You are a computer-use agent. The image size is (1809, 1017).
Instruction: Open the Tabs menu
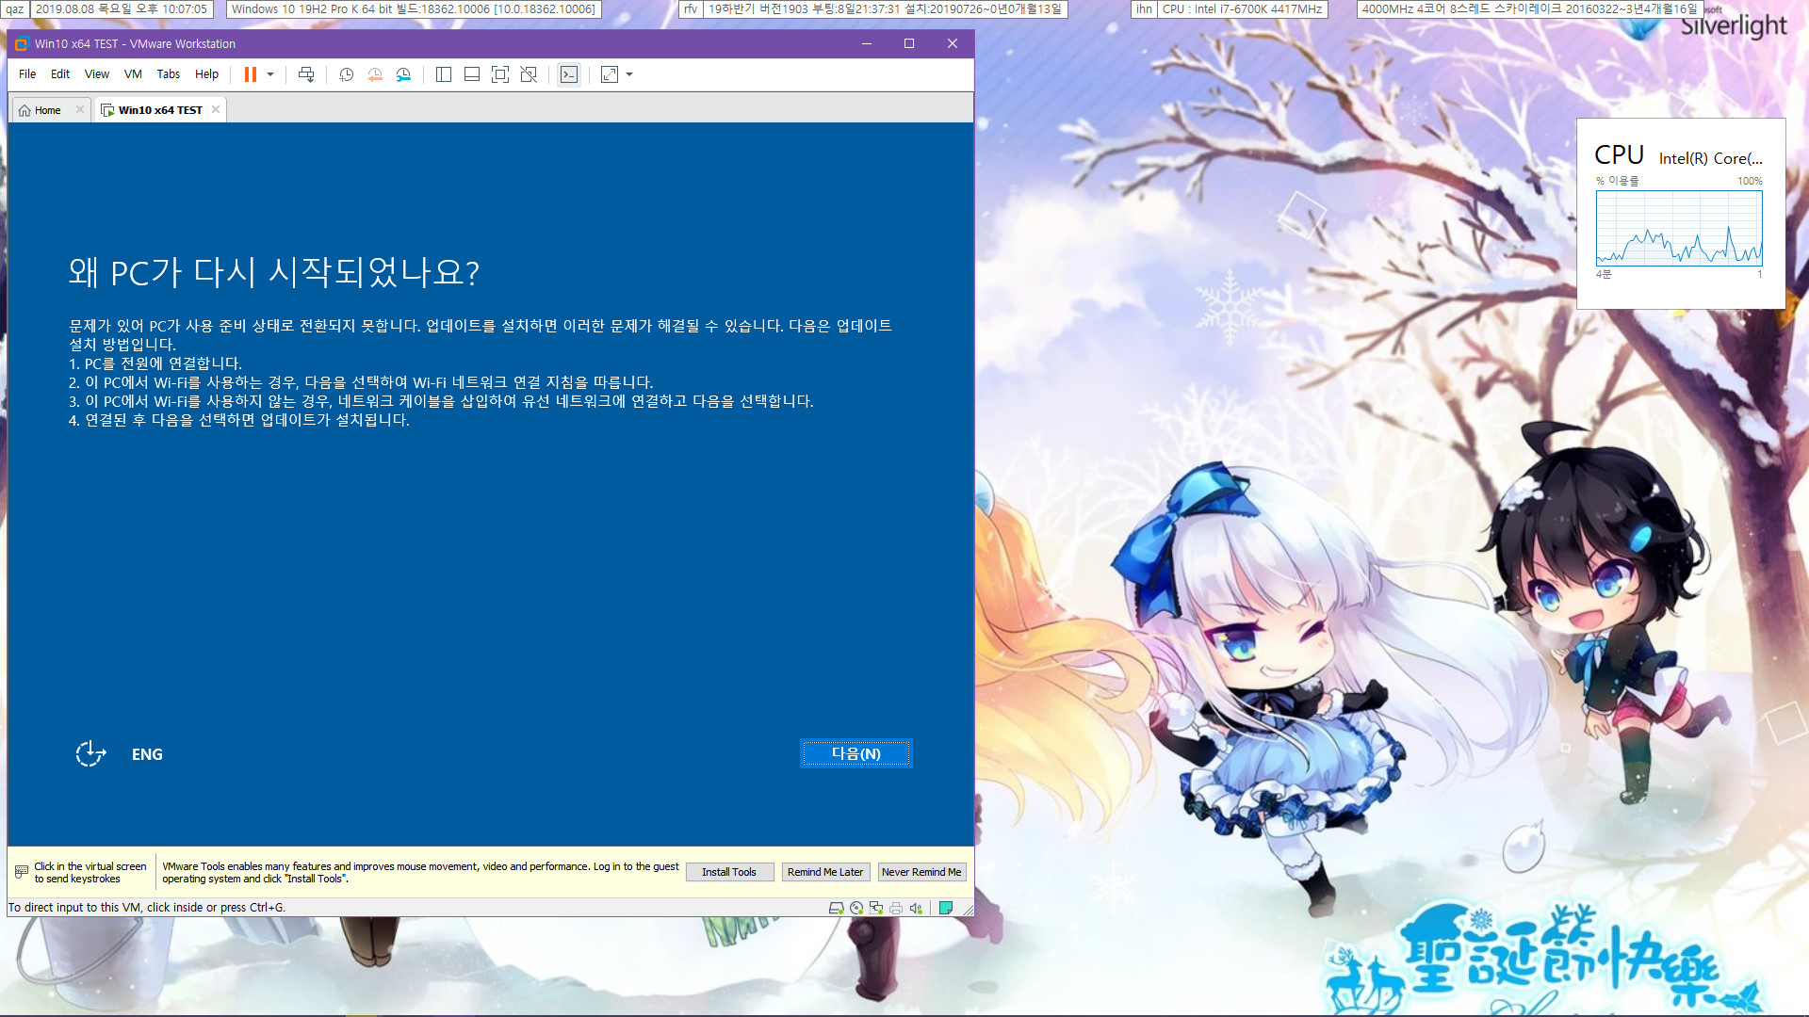coord(169,74)
